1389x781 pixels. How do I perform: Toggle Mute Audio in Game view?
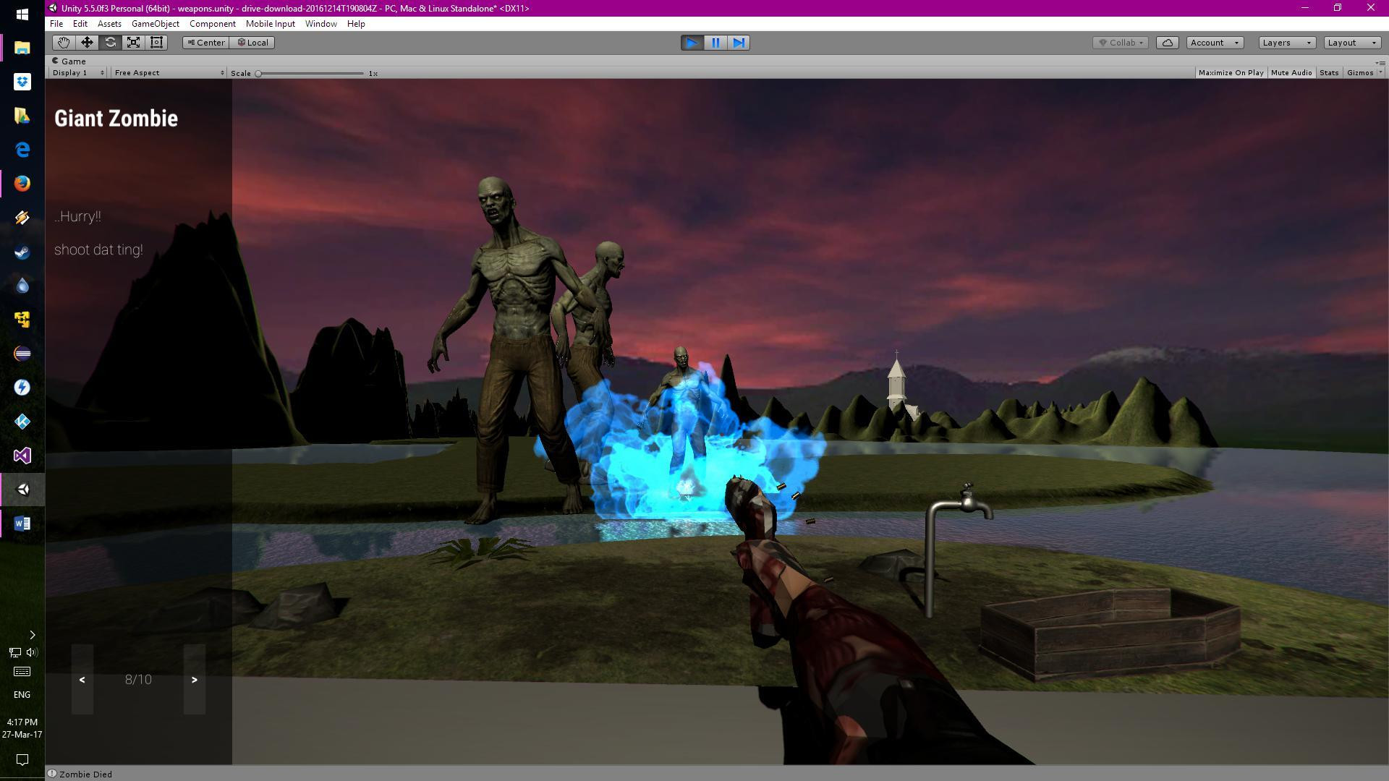[1291, 72]
